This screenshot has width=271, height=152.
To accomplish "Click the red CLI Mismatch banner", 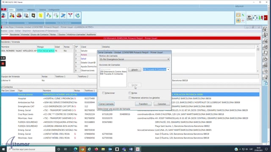I will click(x=130, y=38).
